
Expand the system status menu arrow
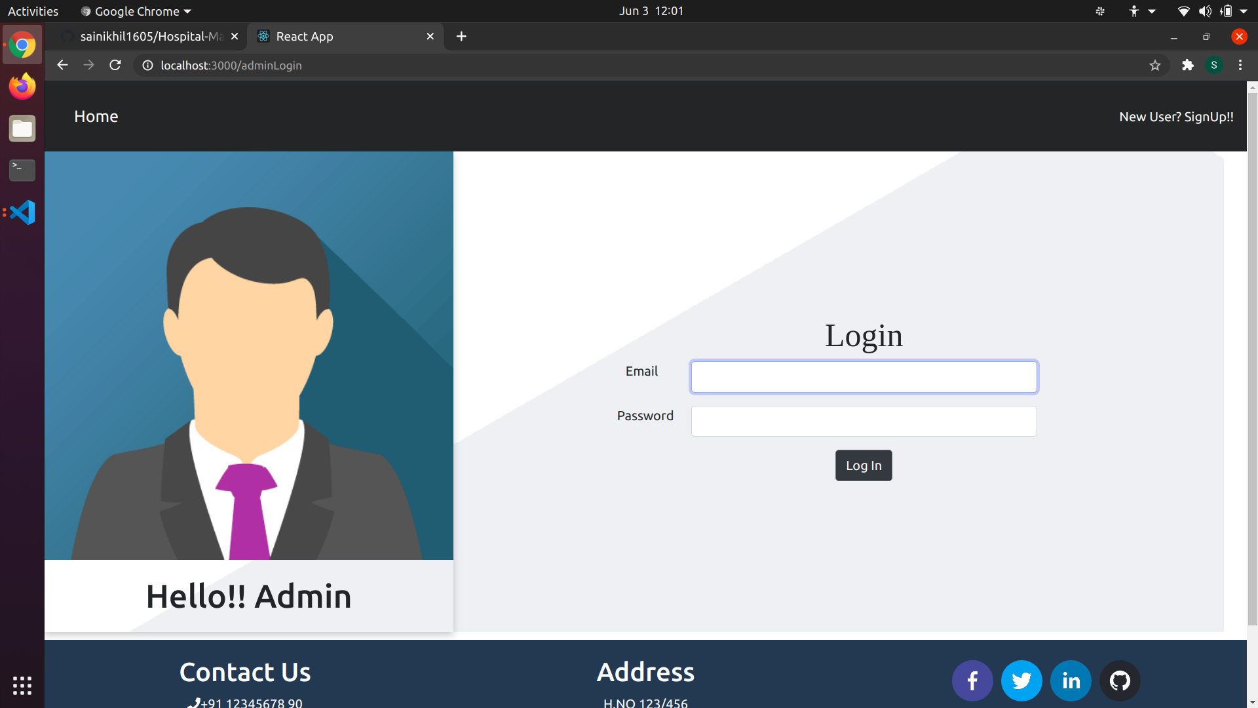tap(1243, 11)
